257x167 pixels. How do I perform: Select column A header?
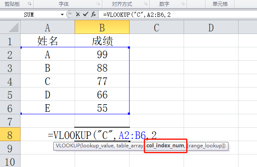click(47, 27)
